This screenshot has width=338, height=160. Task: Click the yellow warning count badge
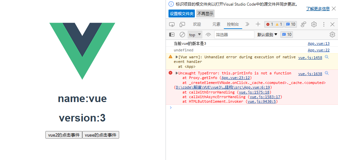point(279,24)
